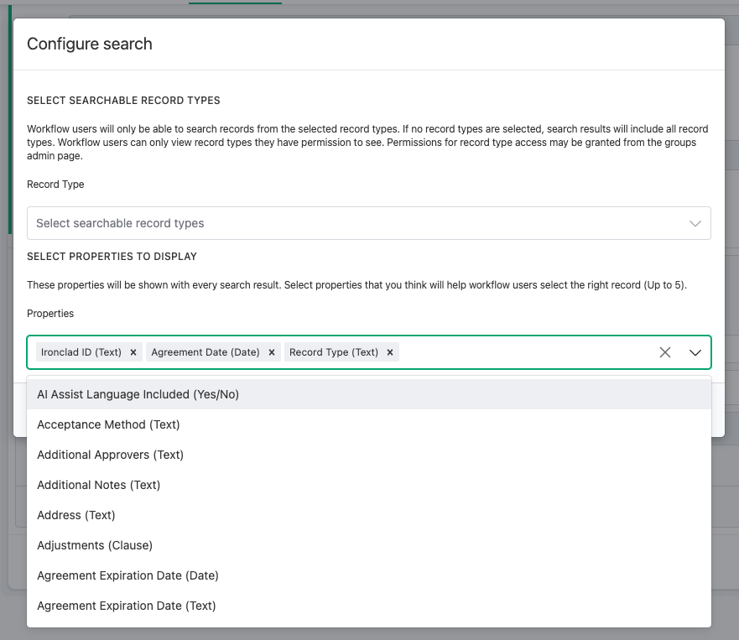Clear all selected properties with X icon
The image size is (739, 640).
click(665, 352)
